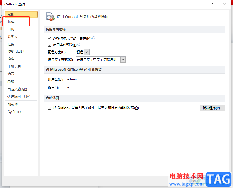Toggle Outlook default program checkbox
The height and width of the screenshot is (188, 233).
click(50, 108)
